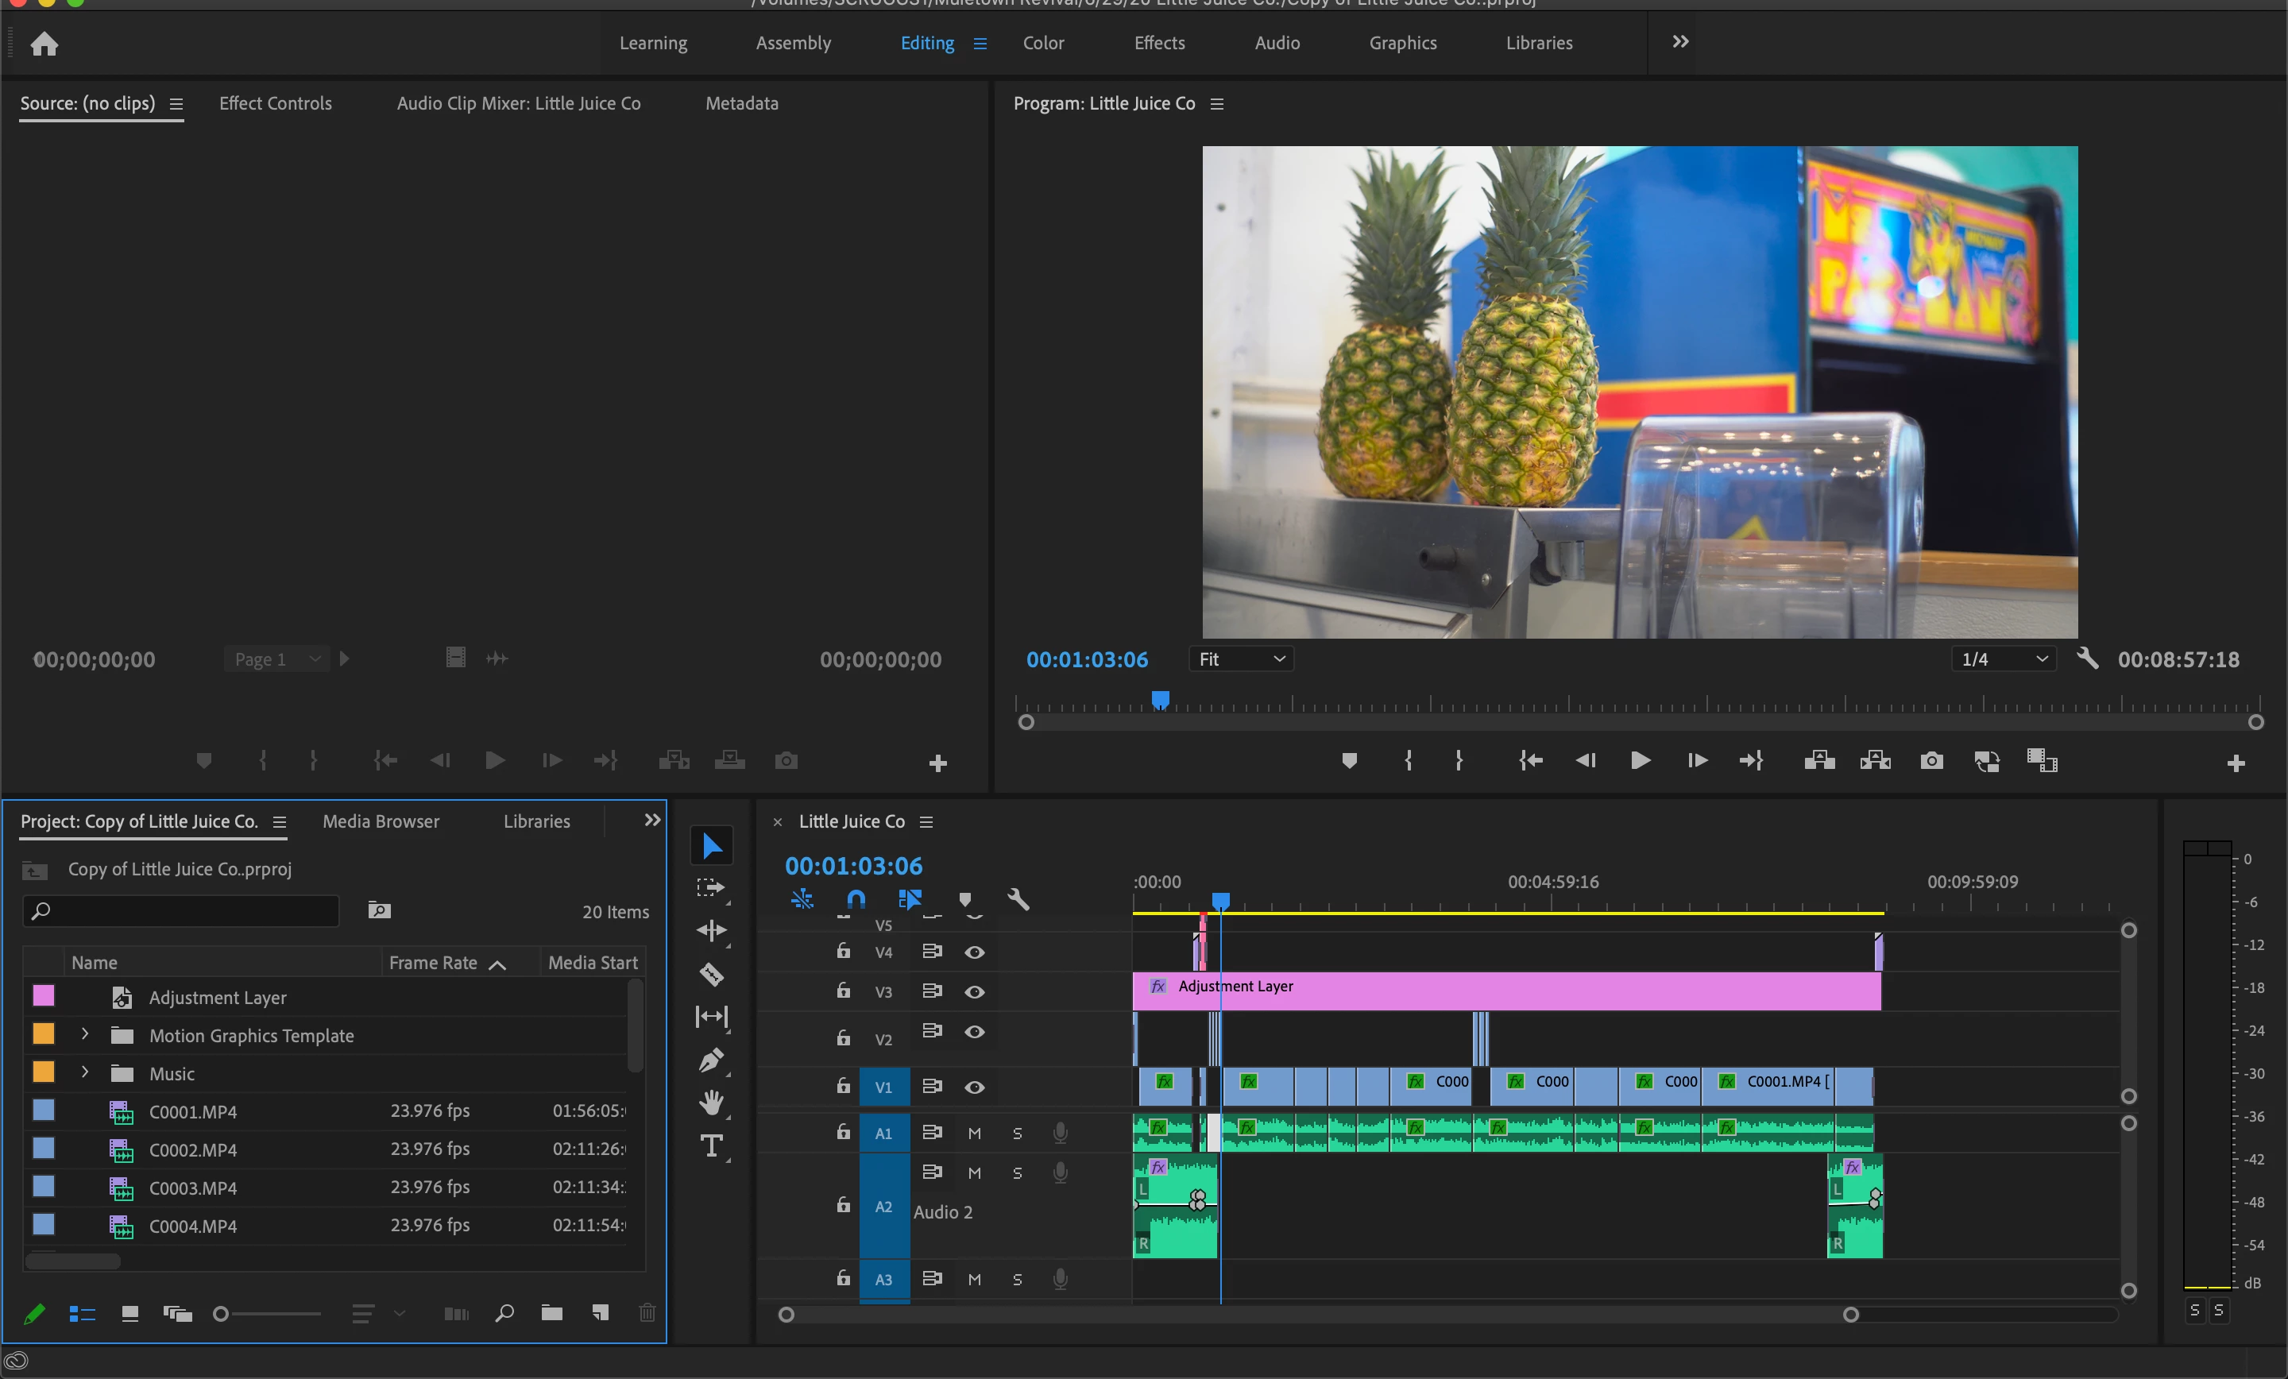Select the Razor tool in toolbar
The width and height of the screenshot is (2288, 1379).
tap(711, 974)
